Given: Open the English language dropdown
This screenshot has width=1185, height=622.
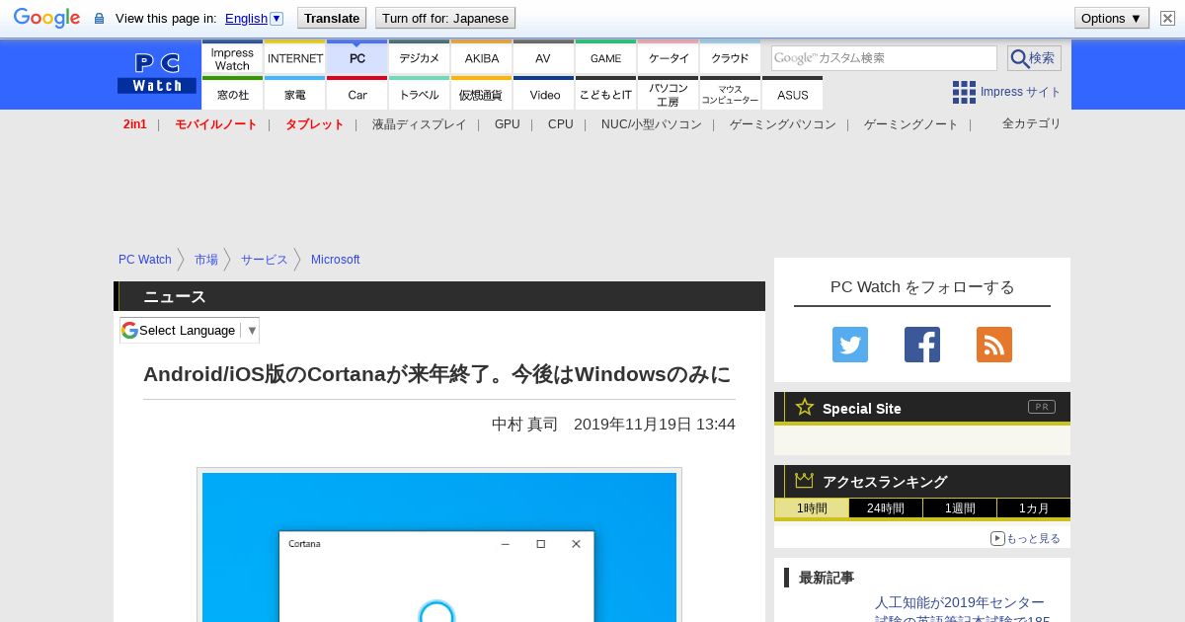Looking at the screenshot, I should (254, 18).
